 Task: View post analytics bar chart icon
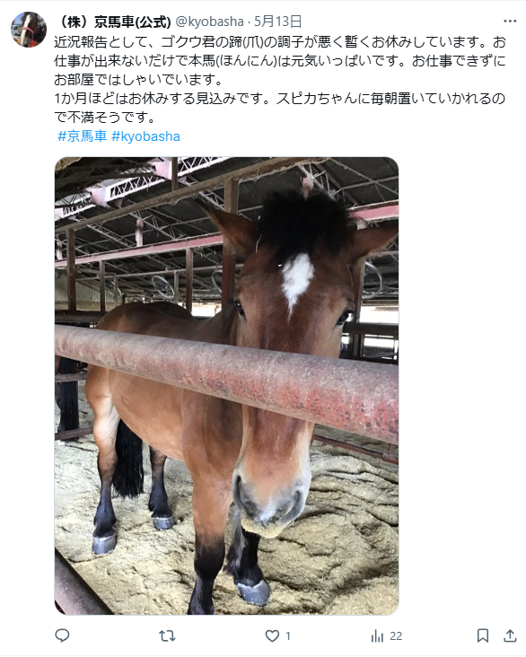377,636
